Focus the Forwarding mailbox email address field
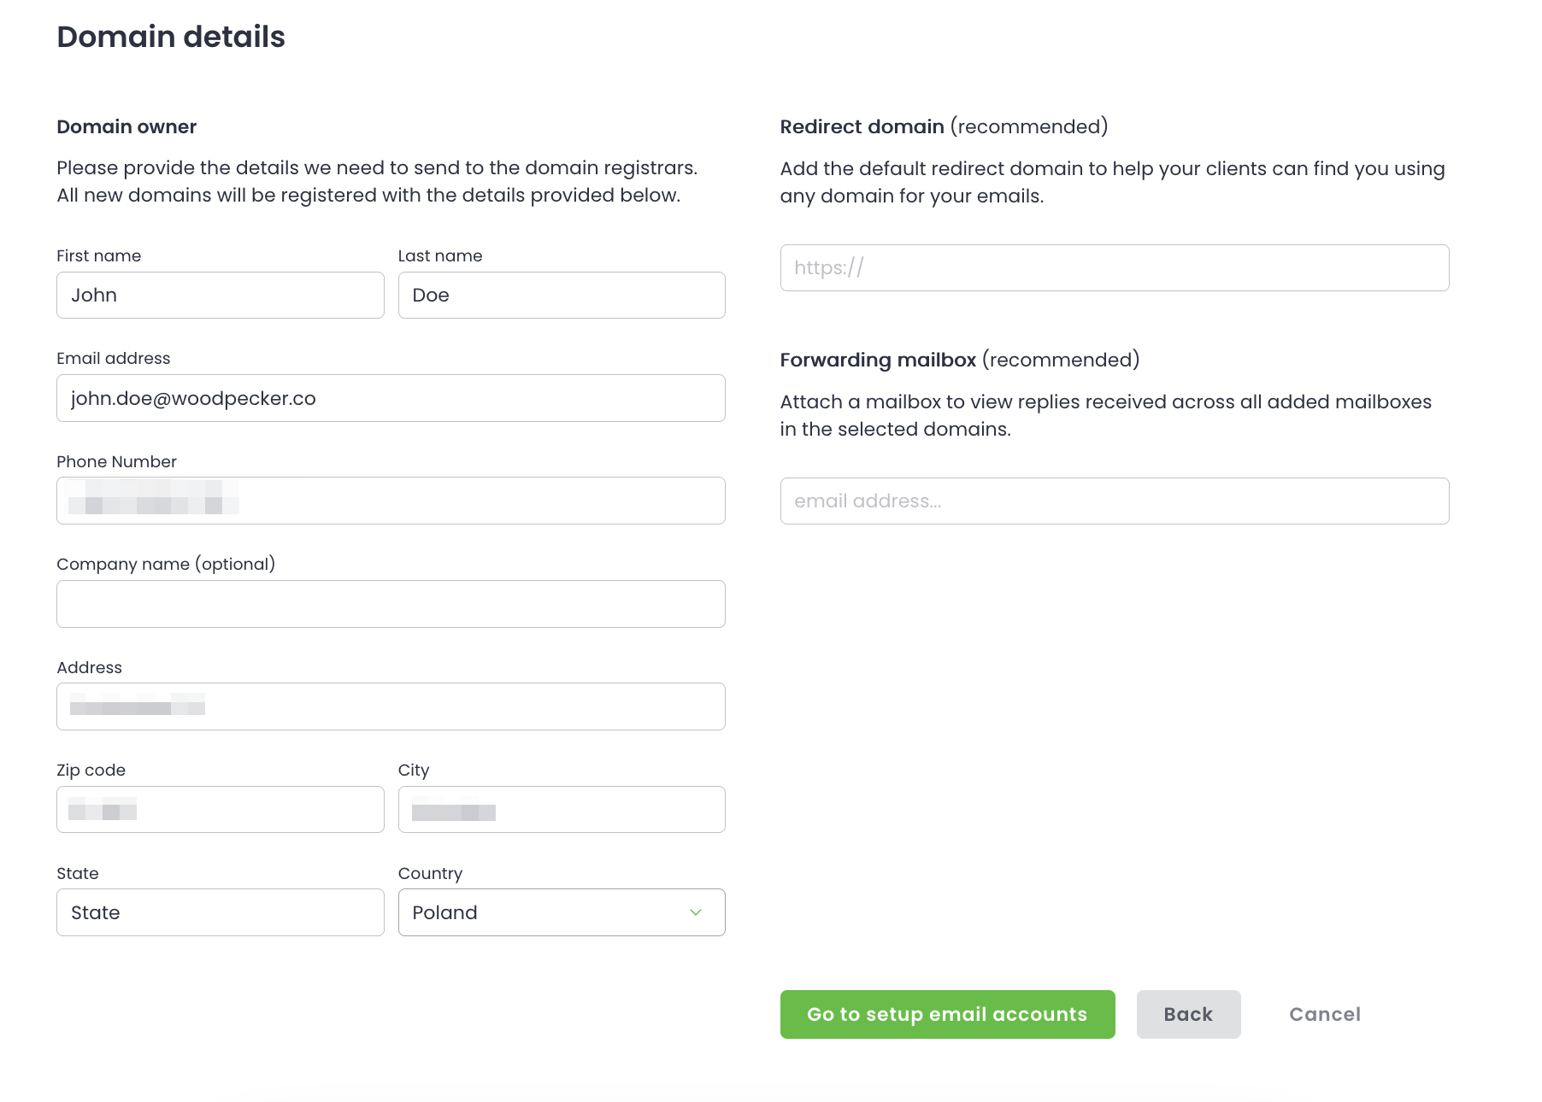 pos(1114,501)
